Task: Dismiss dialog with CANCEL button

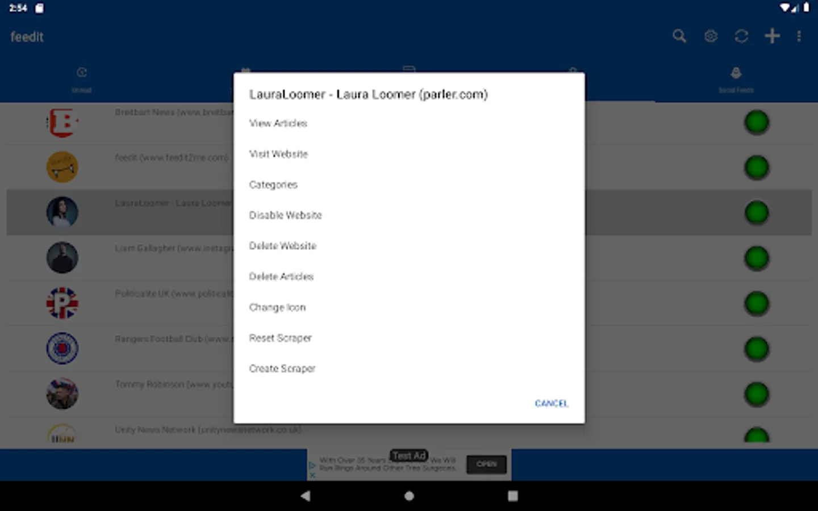Action: [x=551, y=403]
